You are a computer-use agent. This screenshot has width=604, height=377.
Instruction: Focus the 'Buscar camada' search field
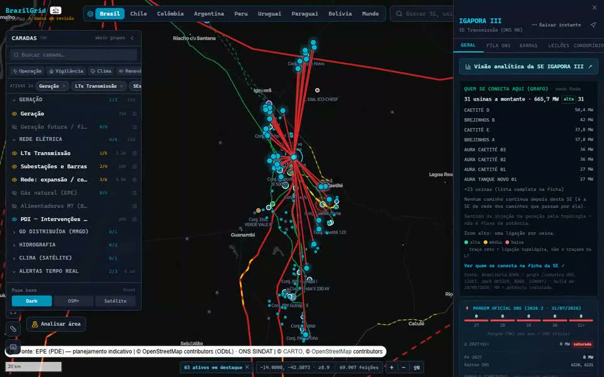74,55
